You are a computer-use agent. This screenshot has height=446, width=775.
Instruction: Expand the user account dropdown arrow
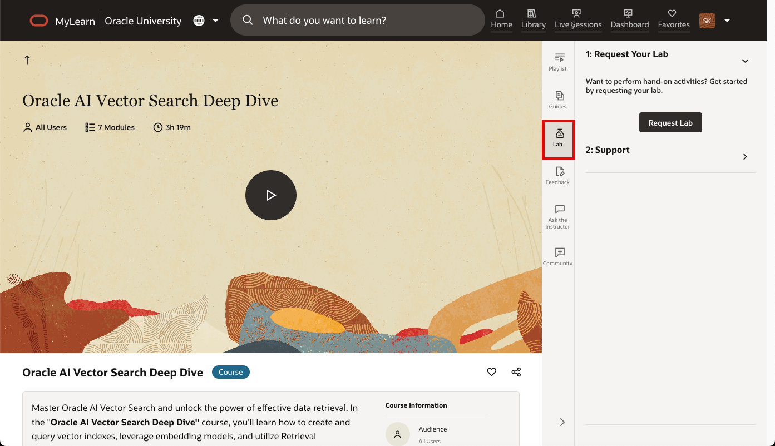[x=727, y=21]
